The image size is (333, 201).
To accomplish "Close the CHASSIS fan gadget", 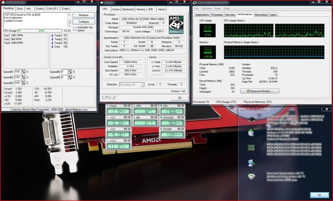I will (182, 118).
